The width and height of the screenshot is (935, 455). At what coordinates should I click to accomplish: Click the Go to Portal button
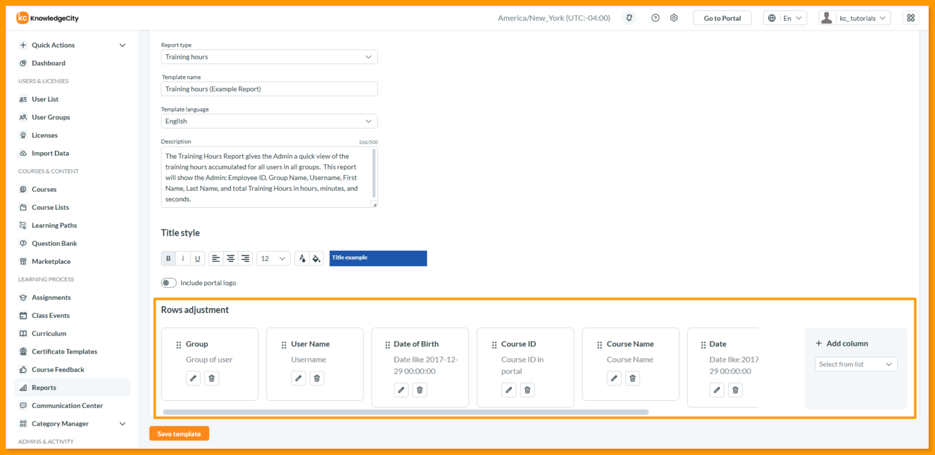722,18
